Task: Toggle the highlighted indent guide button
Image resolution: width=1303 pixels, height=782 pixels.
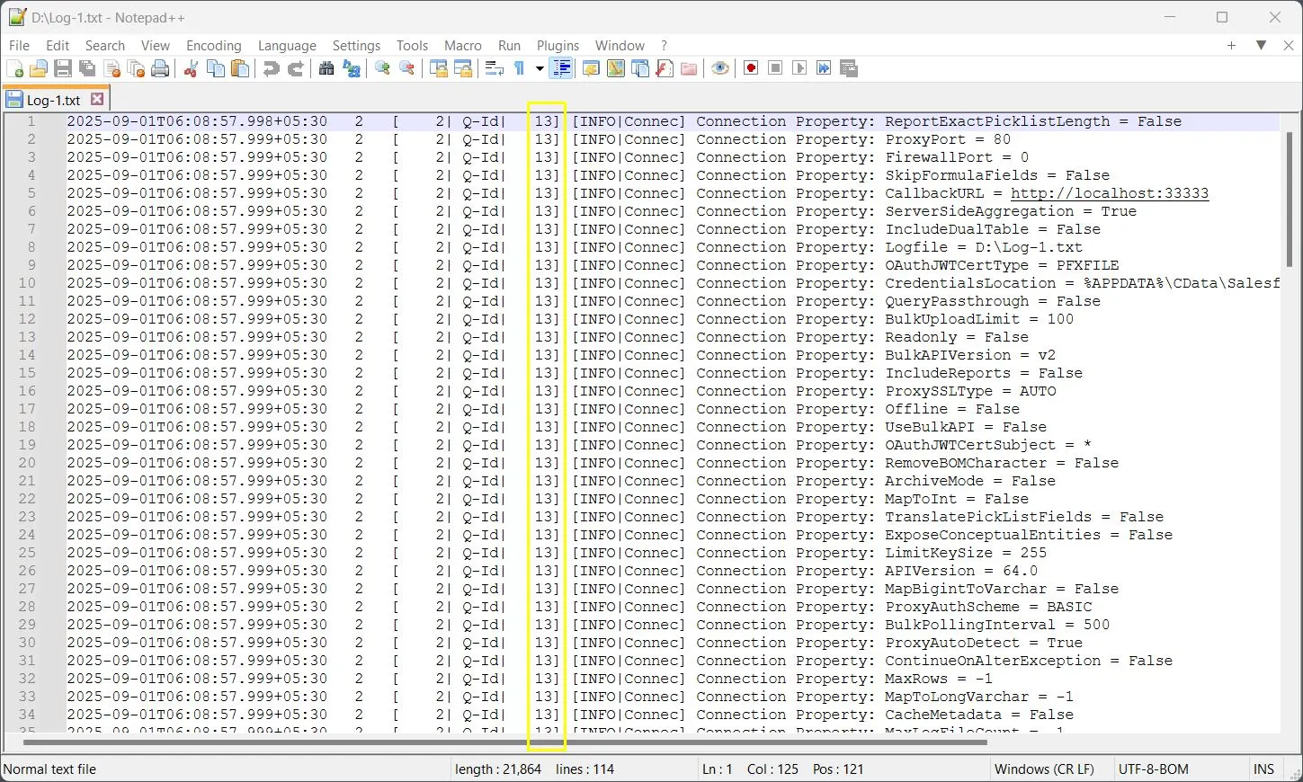Action: pos(561,69)
